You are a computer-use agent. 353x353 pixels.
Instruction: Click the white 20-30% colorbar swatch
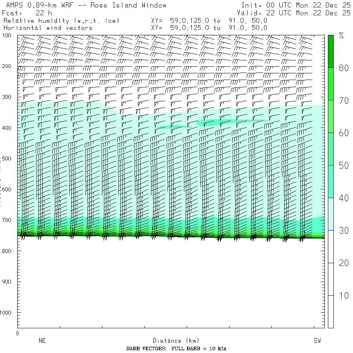pyautogui.click(x=331, y=247)
